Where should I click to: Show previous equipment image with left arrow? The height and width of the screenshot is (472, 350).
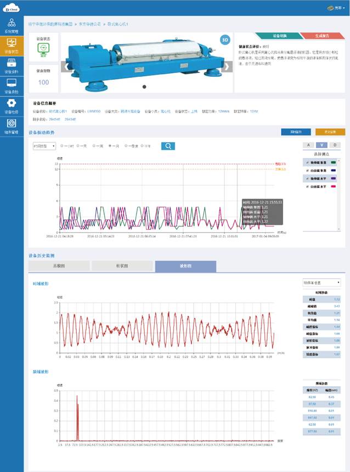coord(67,67)
